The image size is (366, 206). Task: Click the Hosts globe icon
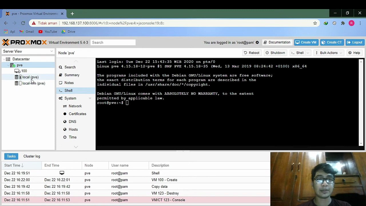(x=65, y=129)
